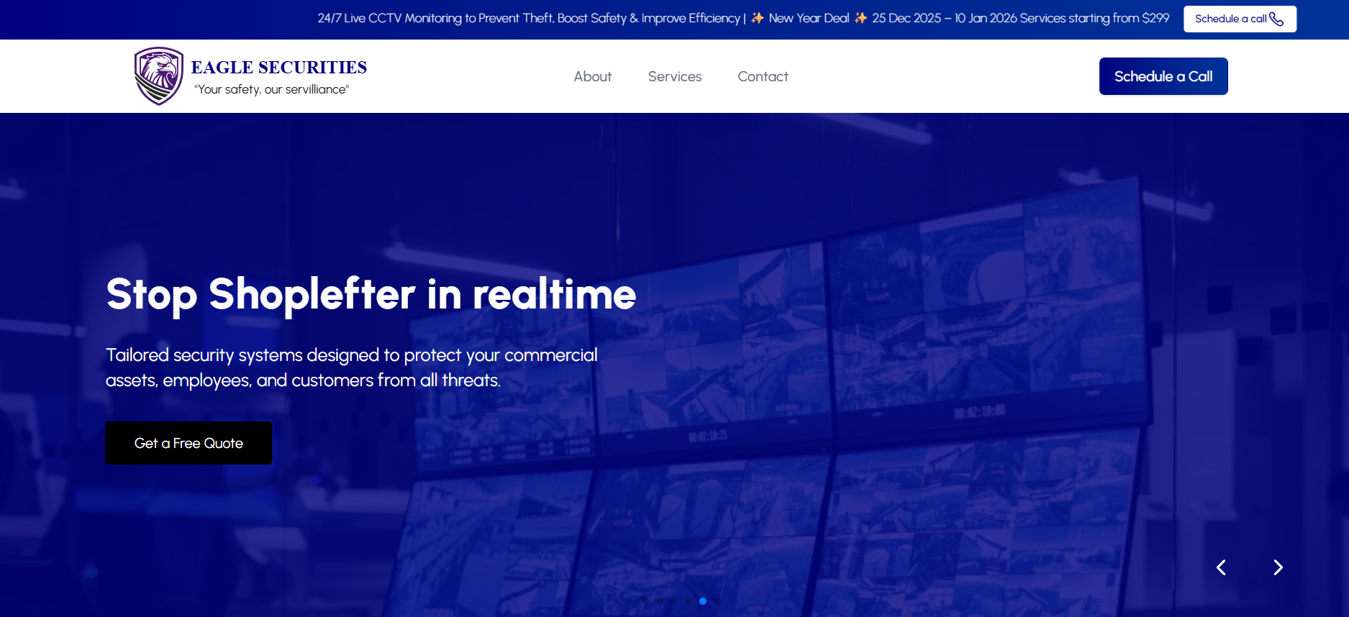Select the fourth carousel dot
The height and width of the screenshot is (617, 1349).
[689, 601]
